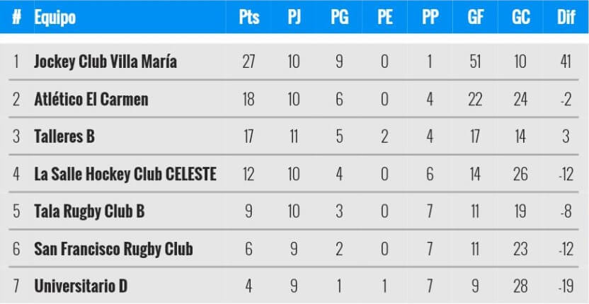Screen dimensions: 589x304
Task: Click Talleres B's 3 goal difference cell
Action: pyautogui.click(x=566, y=137)
